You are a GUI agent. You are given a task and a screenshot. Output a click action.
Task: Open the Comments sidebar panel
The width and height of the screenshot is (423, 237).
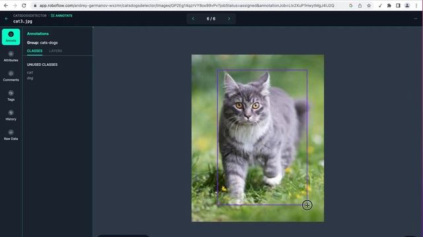pyautogui.click(x=11, y=76)
